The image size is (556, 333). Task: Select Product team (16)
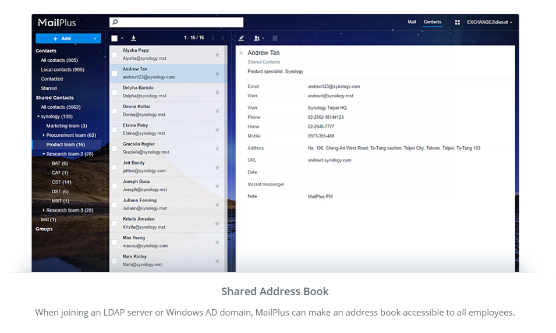tap(66, 145)
